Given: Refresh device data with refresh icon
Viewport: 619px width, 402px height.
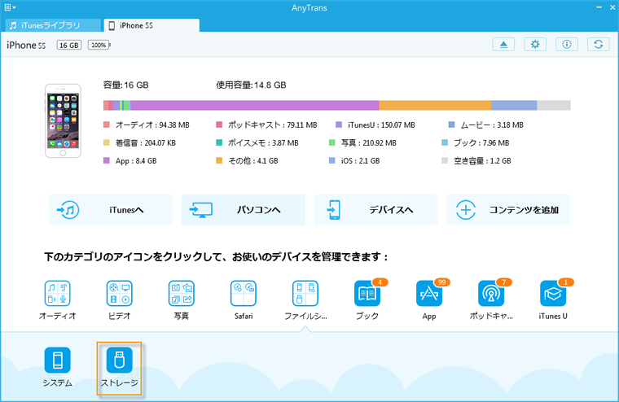Looking at the screenshot, I should pos(598,45).
